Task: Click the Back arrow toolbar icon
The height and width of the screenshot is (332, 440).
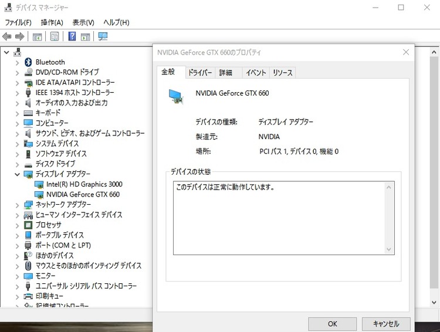Action: [6, 36]
